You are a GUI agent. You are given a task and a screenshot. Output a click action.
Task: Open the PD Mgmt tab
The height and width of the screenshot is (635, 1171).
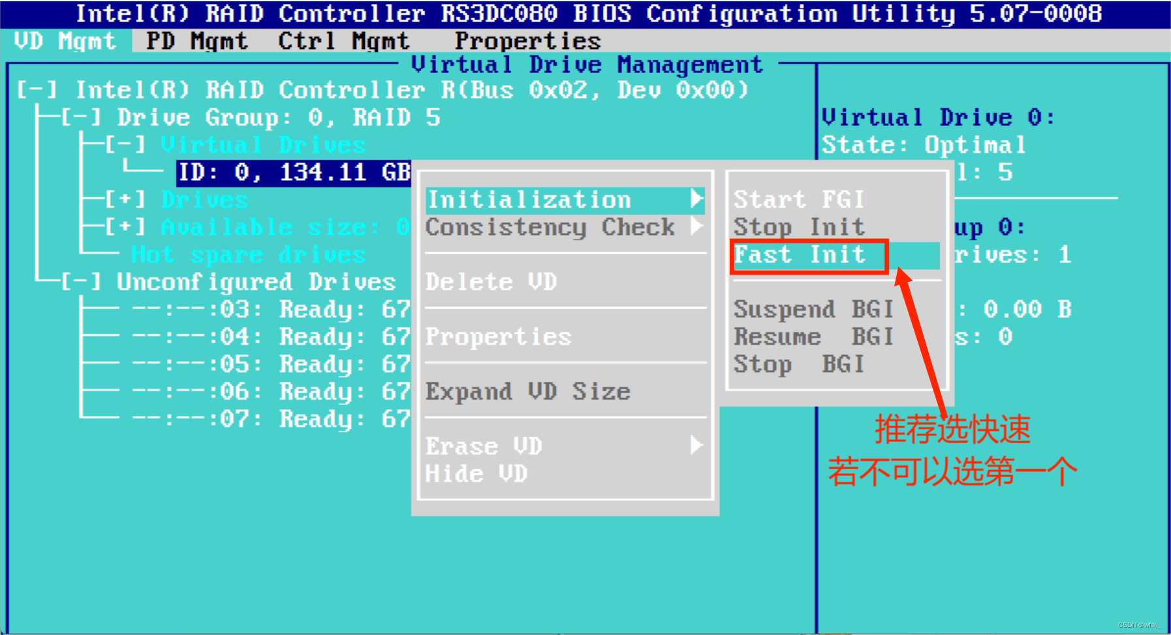196,41
